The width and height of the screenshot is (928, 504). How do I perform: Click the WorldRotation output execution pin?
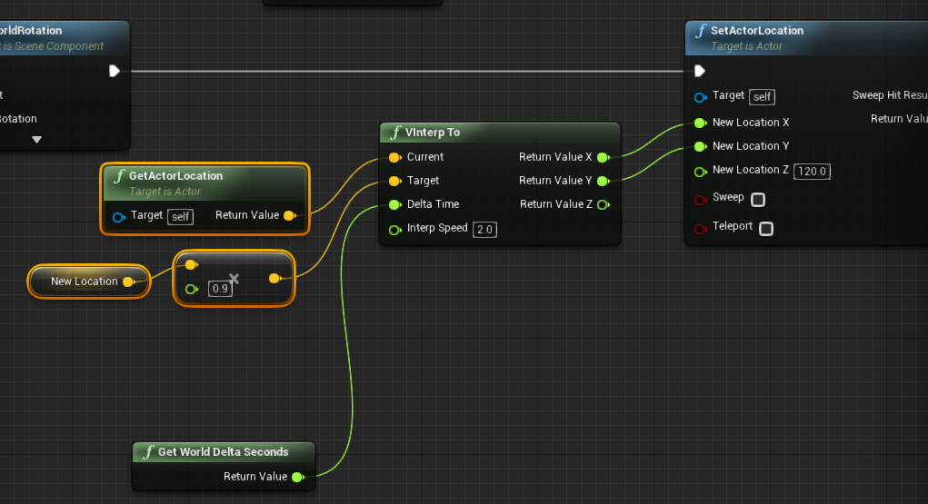tap(115, 71)
